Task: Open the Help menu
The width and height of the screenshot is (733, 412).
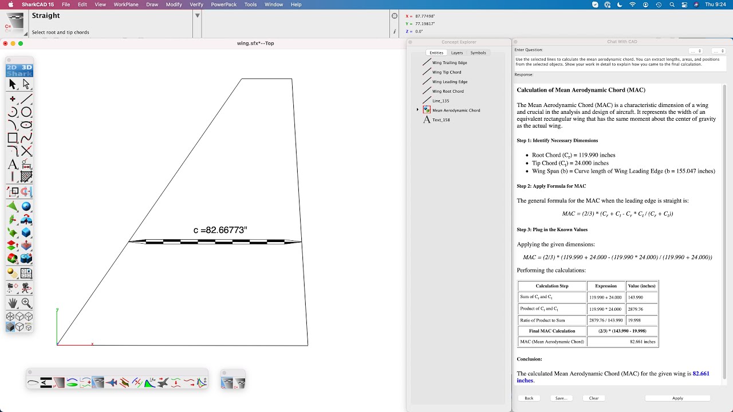Action: point(296,5)
